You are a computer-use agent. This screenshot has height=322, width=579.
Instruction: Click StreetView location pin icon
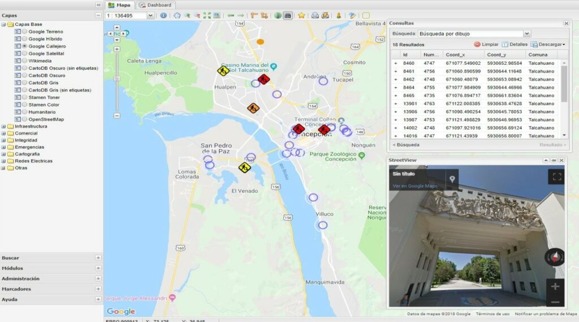point(452,179)
